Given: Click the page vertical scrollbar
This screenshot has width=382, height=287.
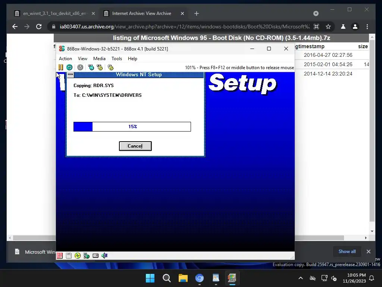Looking at the screenshot, I should [x=372, y=131].
